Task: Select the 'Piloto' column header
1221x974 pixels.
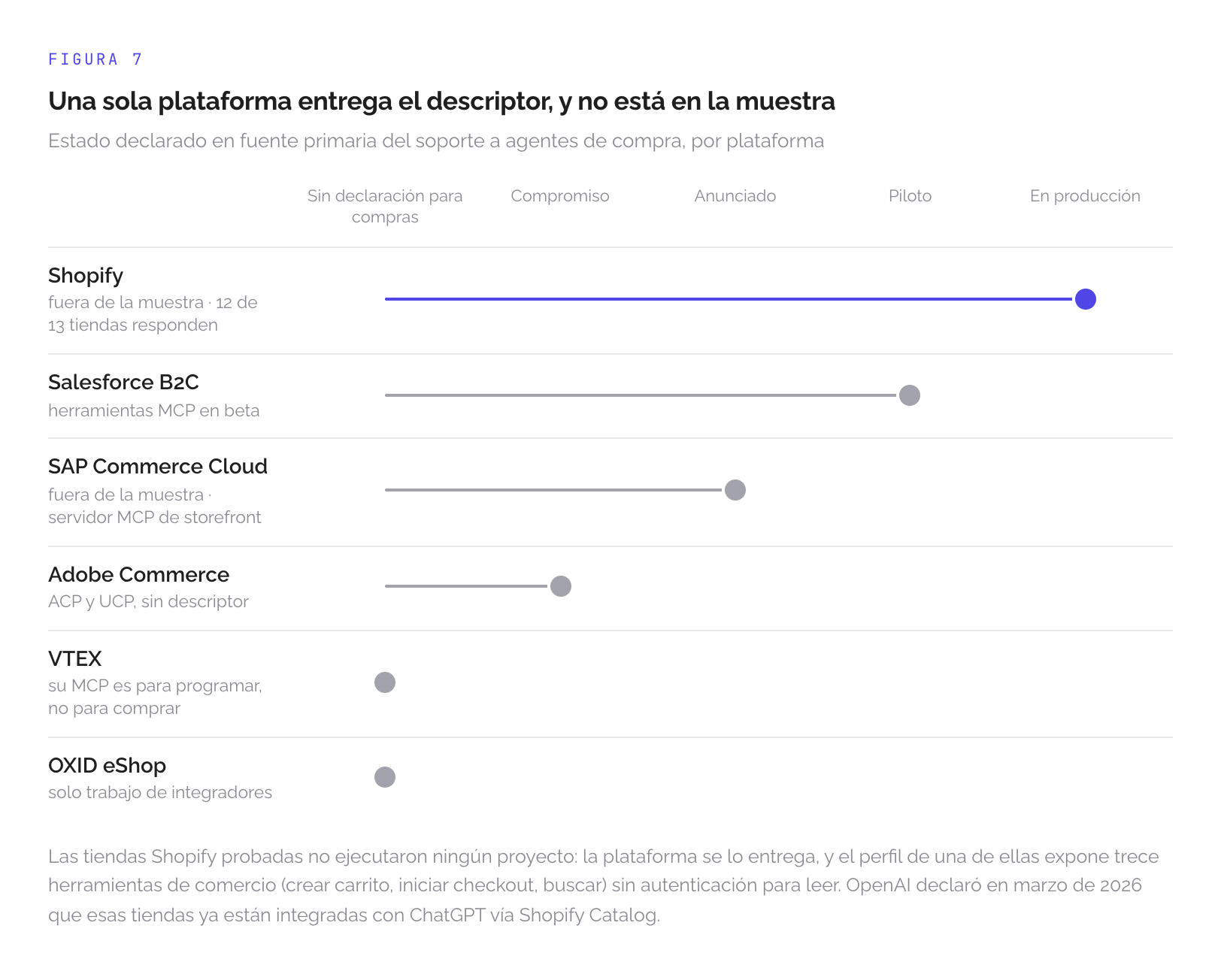Action: (910, 196)
